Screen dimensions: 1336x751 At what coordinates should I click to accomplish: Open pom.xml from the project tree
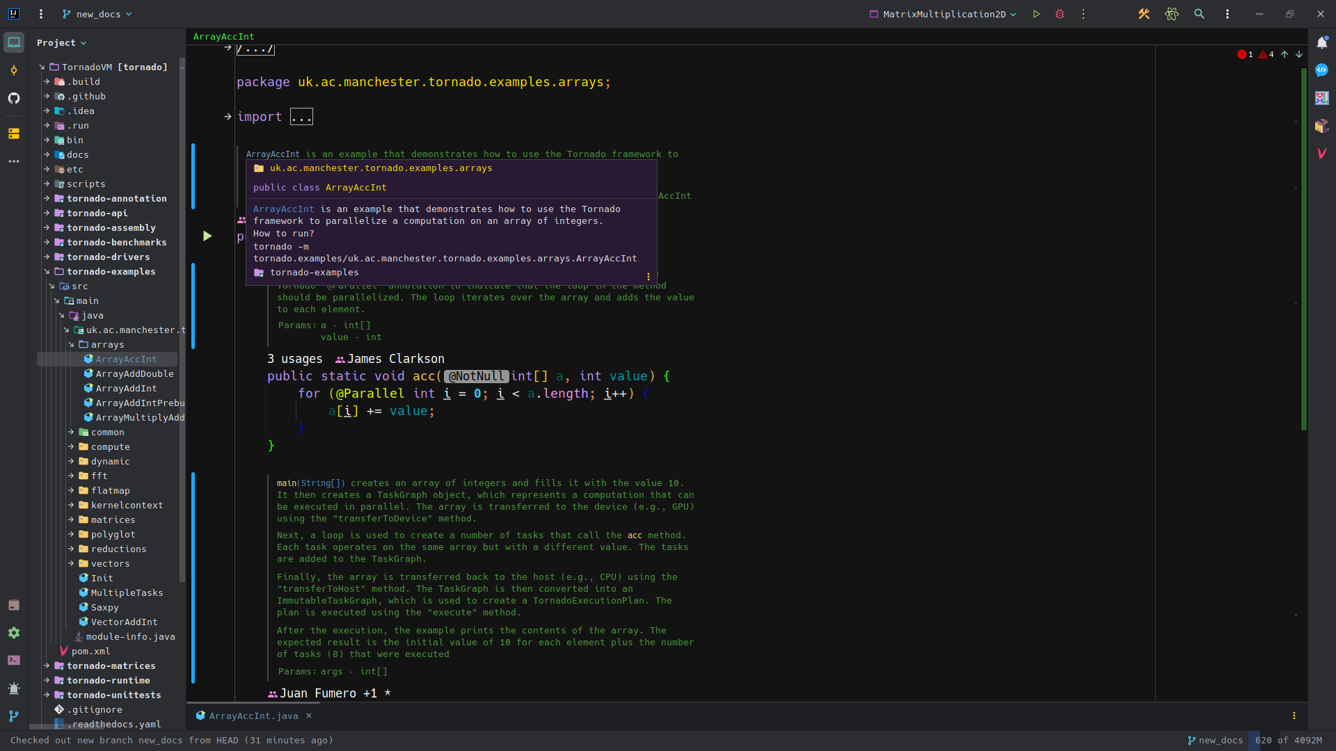coord(90,652)
